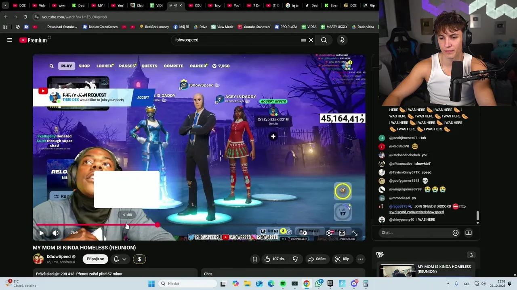The image size is (517, 290).
Task: Open Chrome apps grid in bookmarks bar
Action: click(5, 27)
